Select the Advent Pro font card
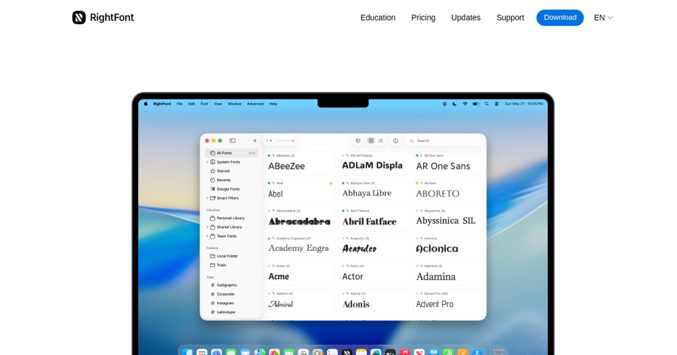This screenshot has height=355, width=677. (x=447, y=301)
